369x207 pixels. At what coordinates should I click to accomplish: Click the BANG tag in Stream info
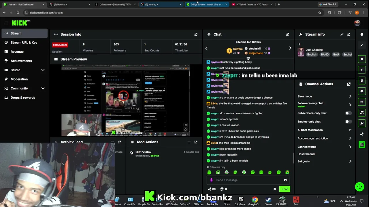click(325, 54)
